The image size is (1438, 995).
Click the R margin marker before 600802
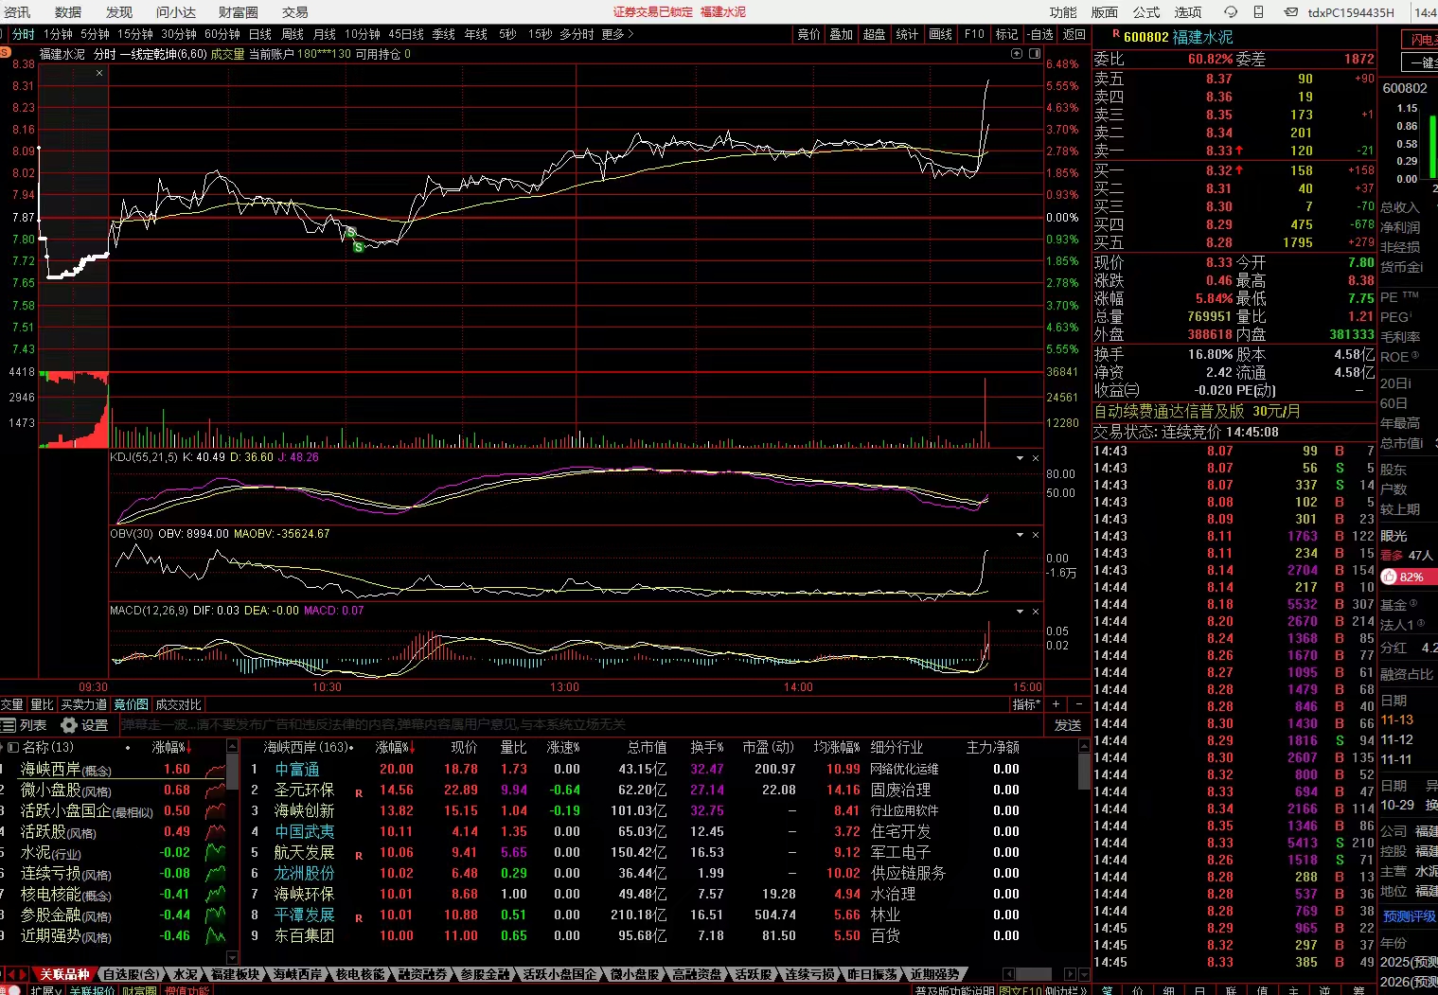(x=1116, y=34)
